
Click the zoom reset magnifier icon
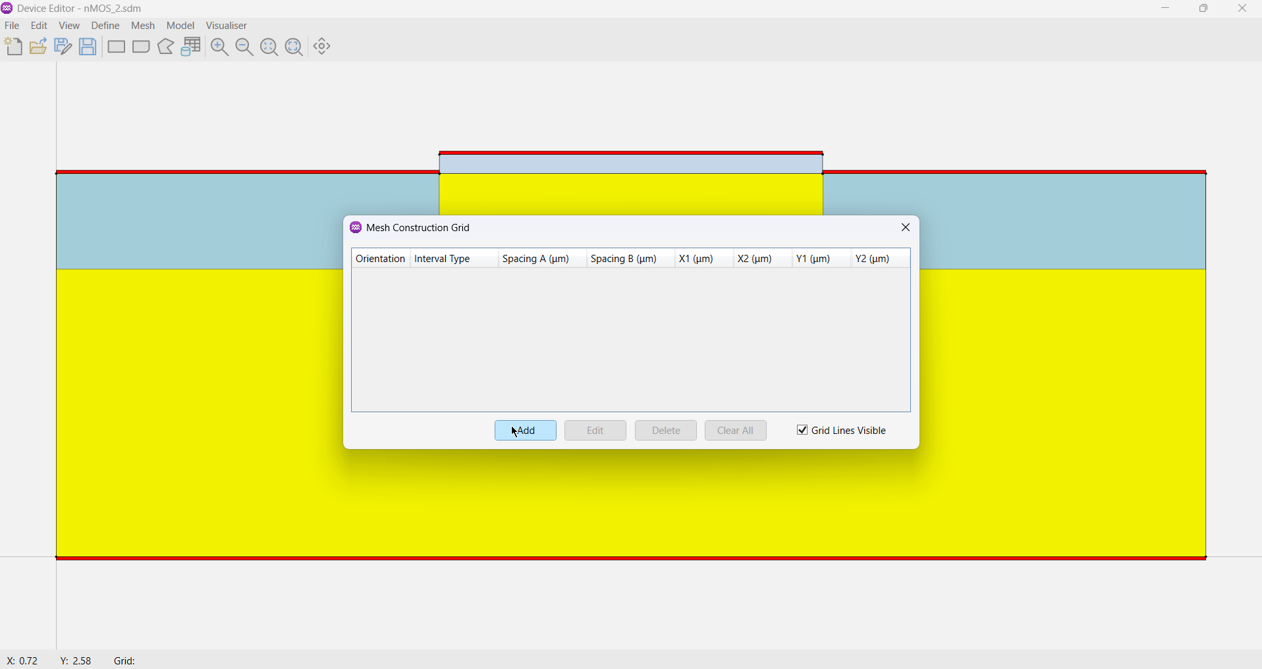click(270, 47)
